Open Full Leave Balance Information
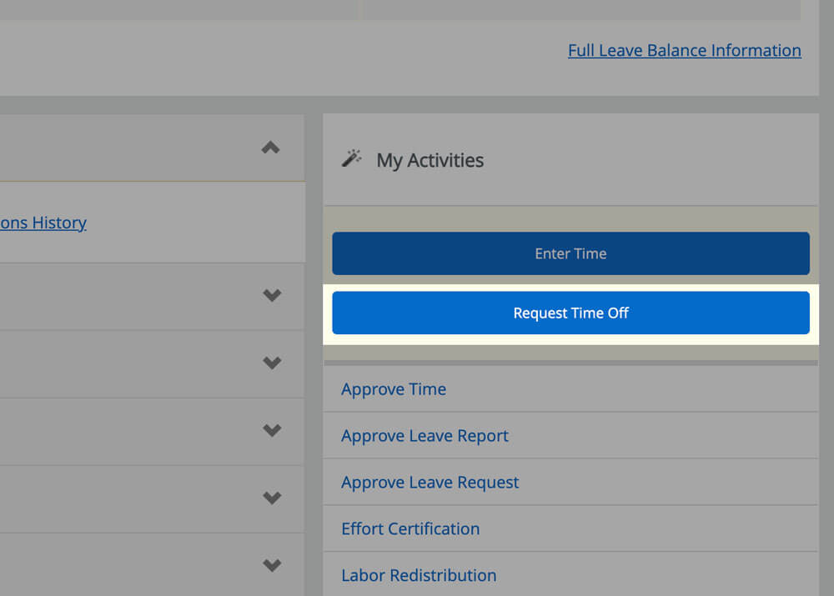 pos(684,50)
